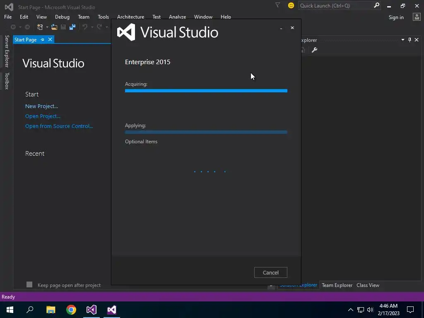Viewport: 424px width, 318px height.
Task: Open the Toolbox side tab
Action: click(7, 81)
